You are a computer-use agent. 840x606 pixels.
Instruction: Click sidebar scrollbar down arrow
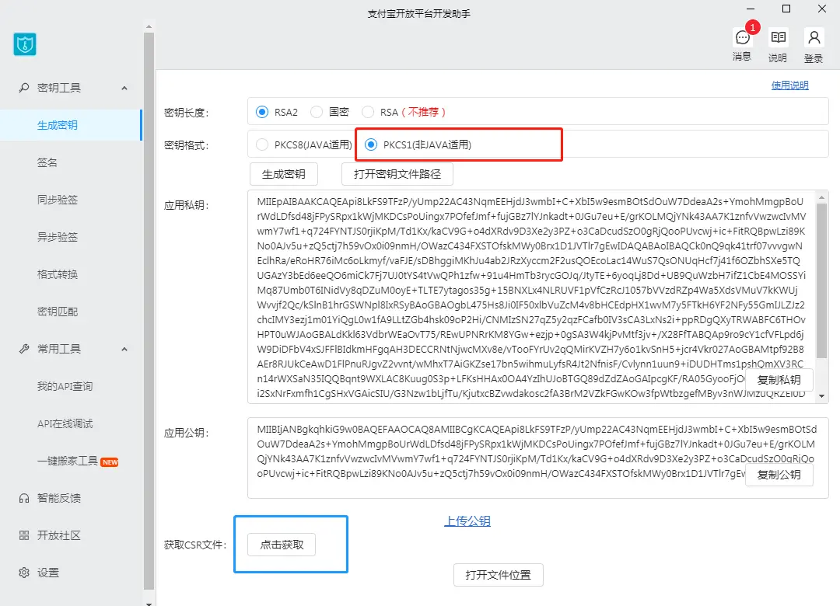(x=149, y=603)
